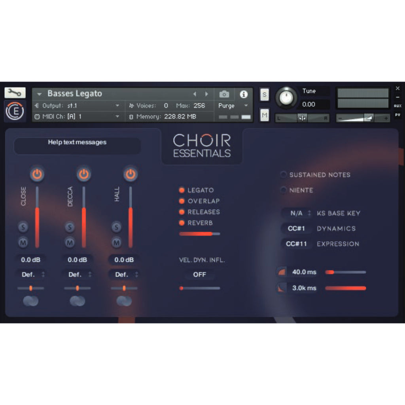Click the attack envelope icon beside 40.0 ms
Image resolution: width=405 pixels, height=405 pixels.
[281, 272]
